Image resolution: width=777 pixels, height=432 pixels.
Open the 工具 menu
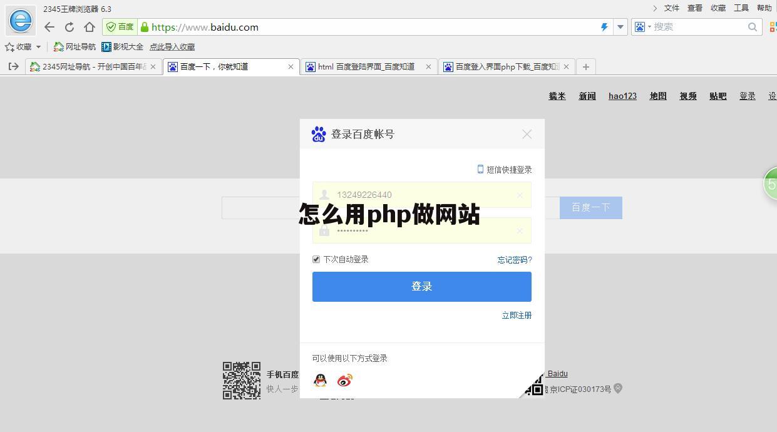click(741, 8)
